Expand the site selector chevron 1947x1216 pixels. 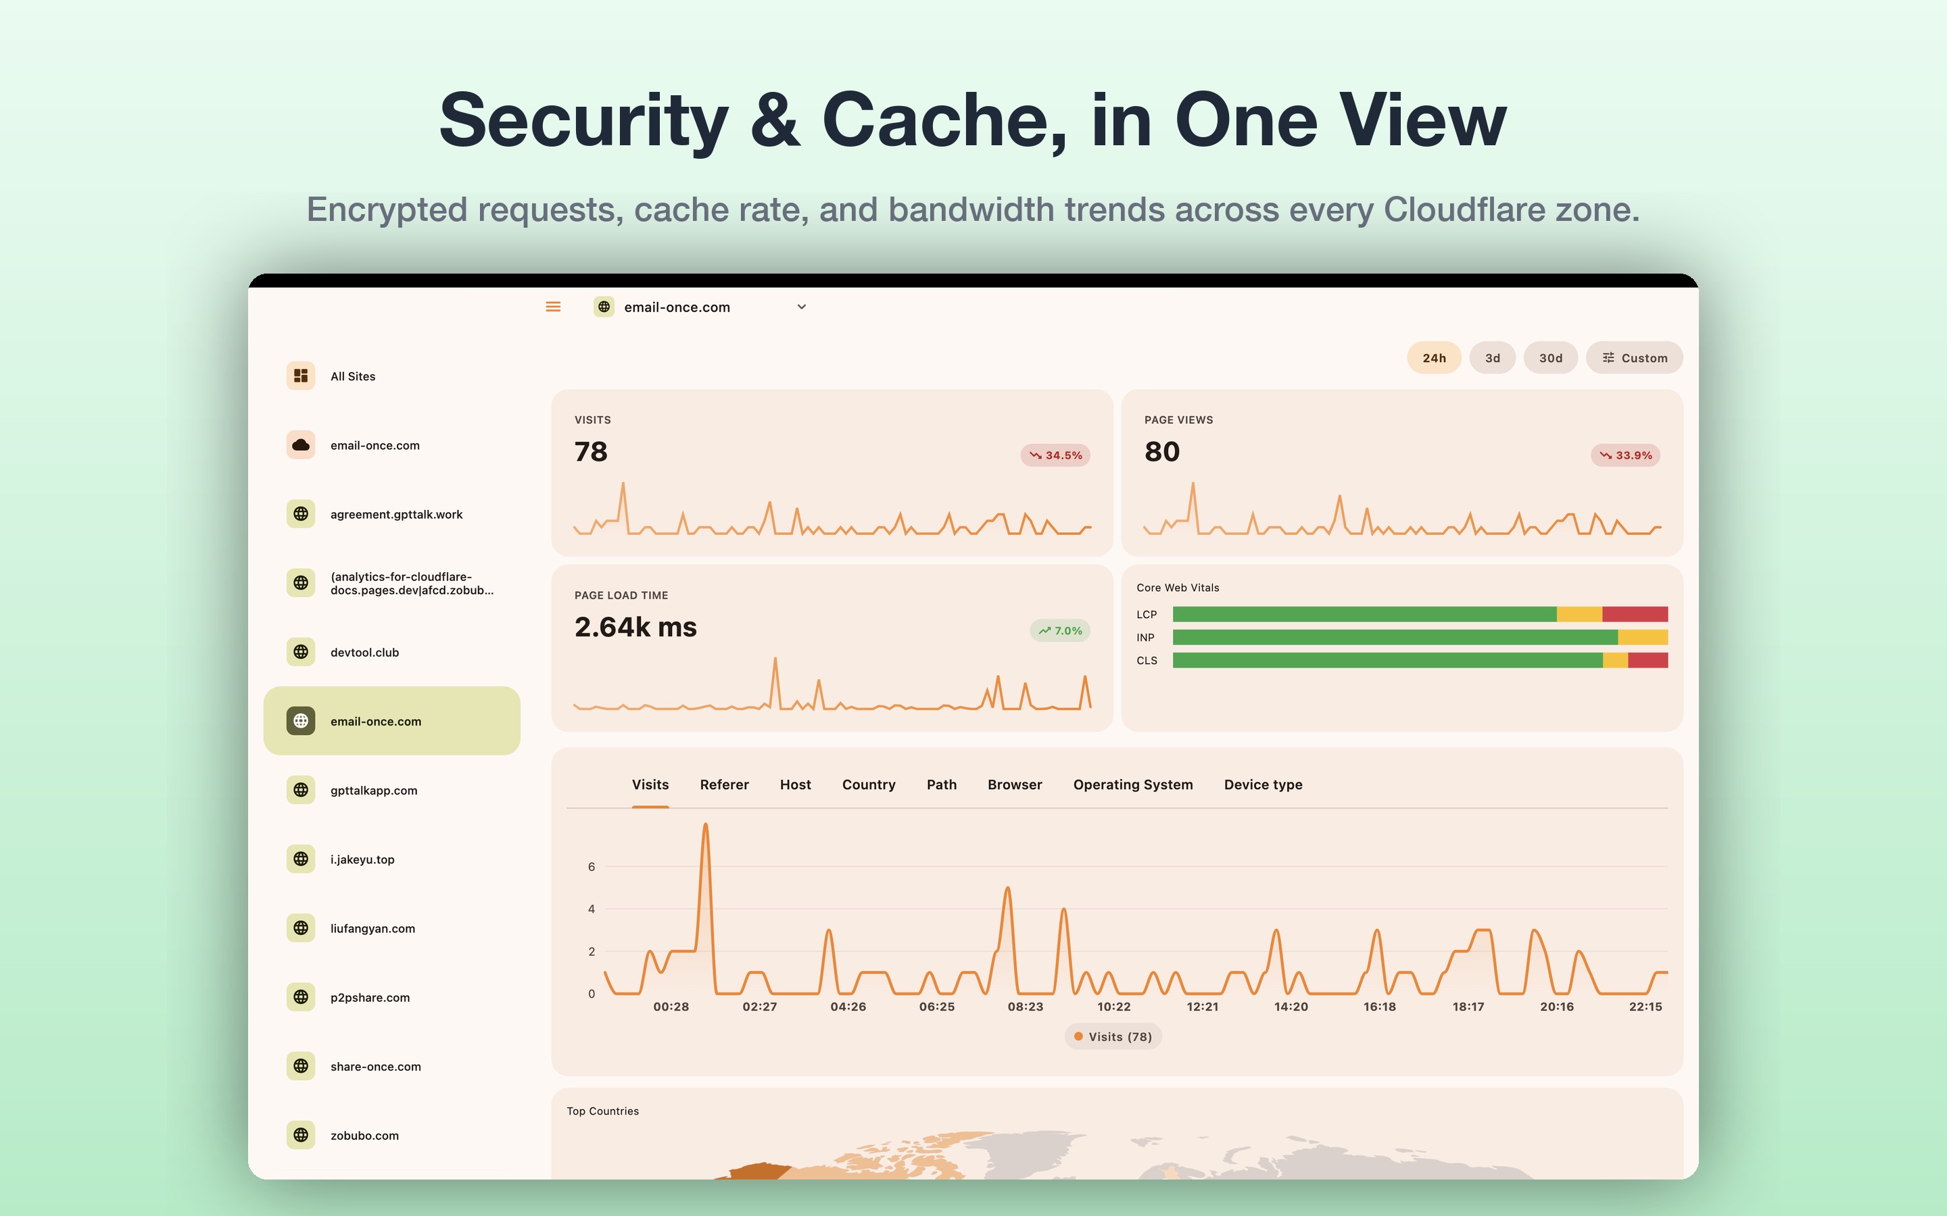[x=801, y=307]
